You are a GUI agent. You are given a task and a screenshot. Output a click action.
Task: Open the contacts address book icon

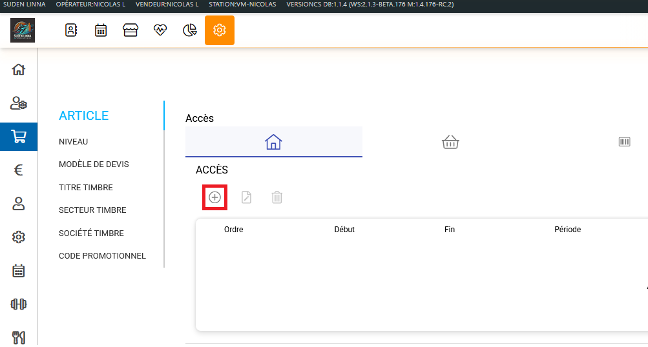(x=71, y=30)
